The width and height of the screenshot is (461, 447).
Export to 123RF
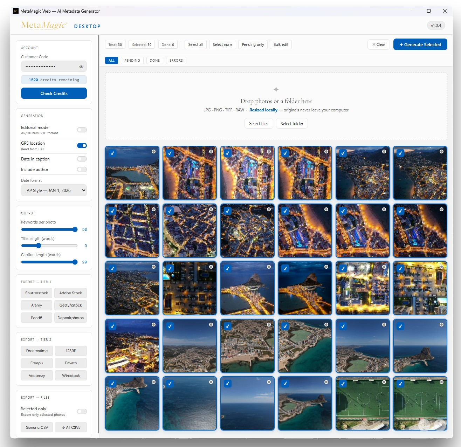(x=71, y=351)
